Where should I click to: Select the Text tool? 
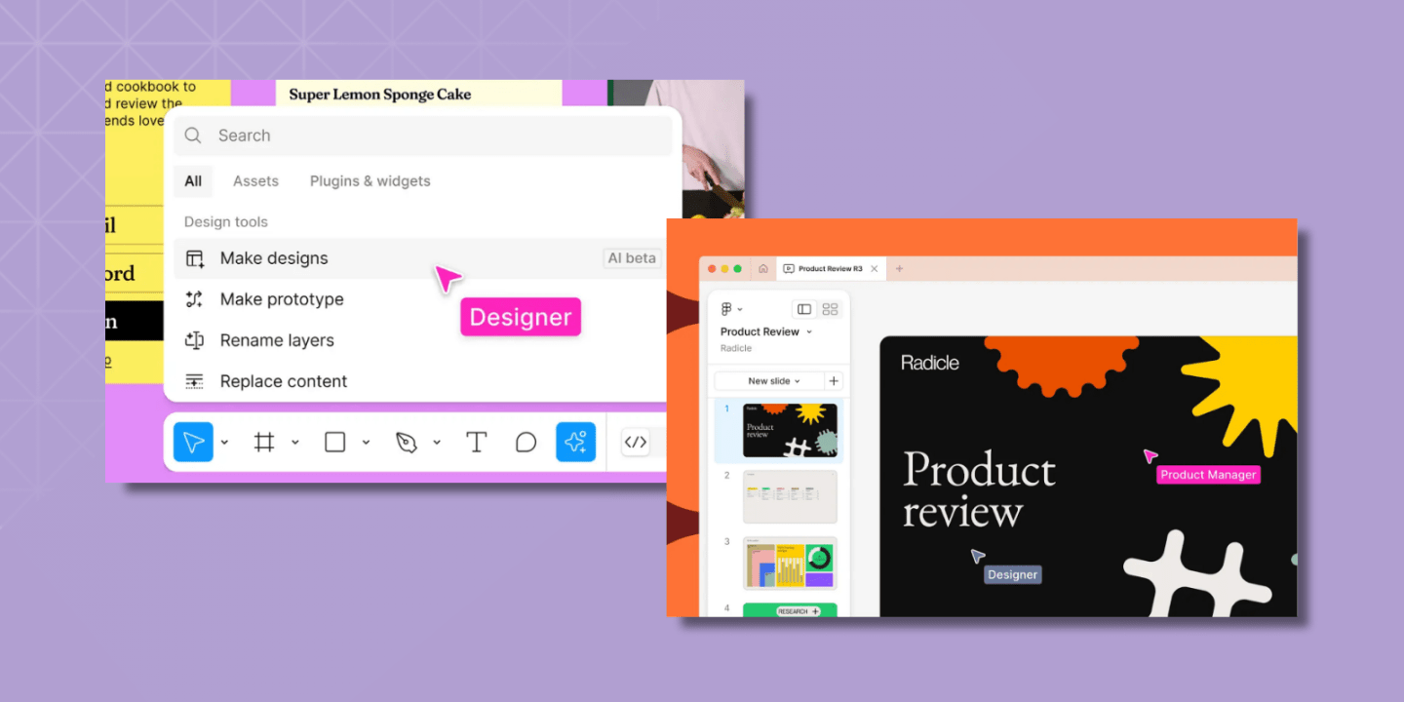pos(476,443)
